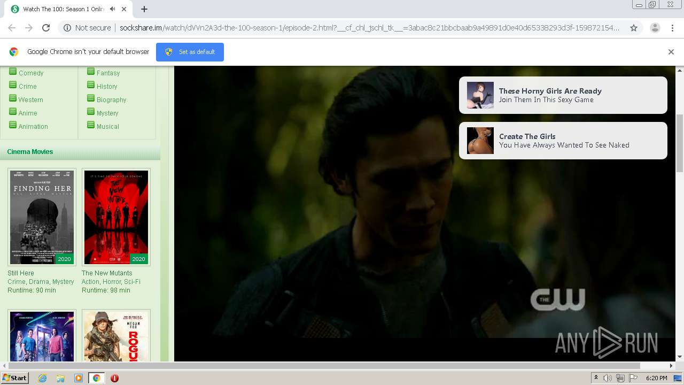Image resolution: width=684 pixels, height=385 pixels.
Task: Click the horizontal scrollbar right arrow
Action: [x=671, y=366]
